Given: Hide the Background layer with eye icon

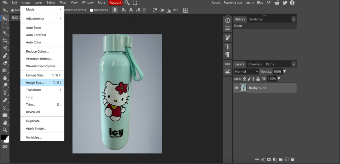Looking at the screenshot, I should point(236,88).
